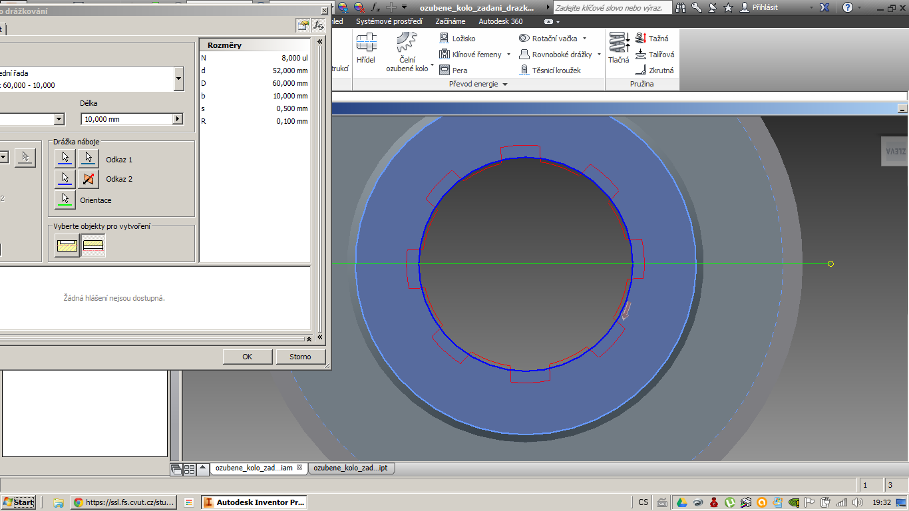This screenshot has height=511, width=909.
Task: Click the flip direction button beside Odkaz 2
Action: click(89, 178)
